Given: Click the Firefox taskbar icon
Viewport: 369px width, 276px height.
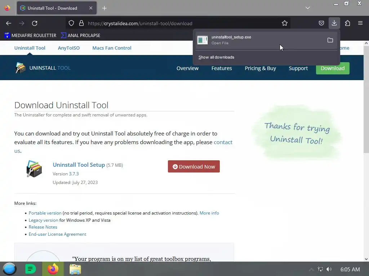Looking at the screenshot, I should [53, 269].
